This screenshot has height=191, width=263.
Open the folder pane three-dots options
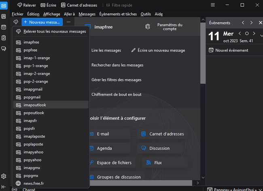tap(68, 22)
